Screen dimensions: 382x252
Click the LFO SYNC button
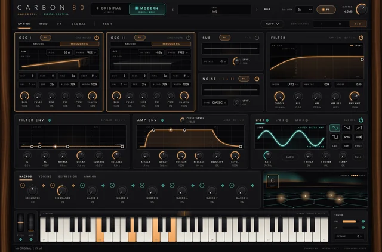[x=359, y=146]
